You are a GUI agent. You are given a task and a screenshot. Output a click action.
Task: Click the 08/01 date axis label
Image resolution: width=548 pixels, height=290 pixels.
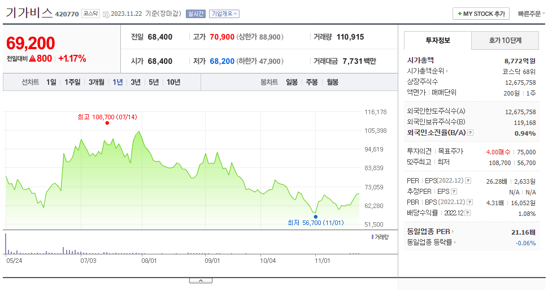(x=149, y=261)
